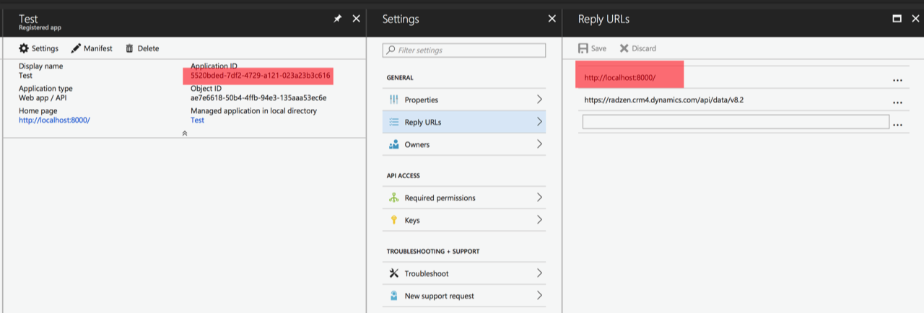Open the Properties settings item

tap(464, 100)
